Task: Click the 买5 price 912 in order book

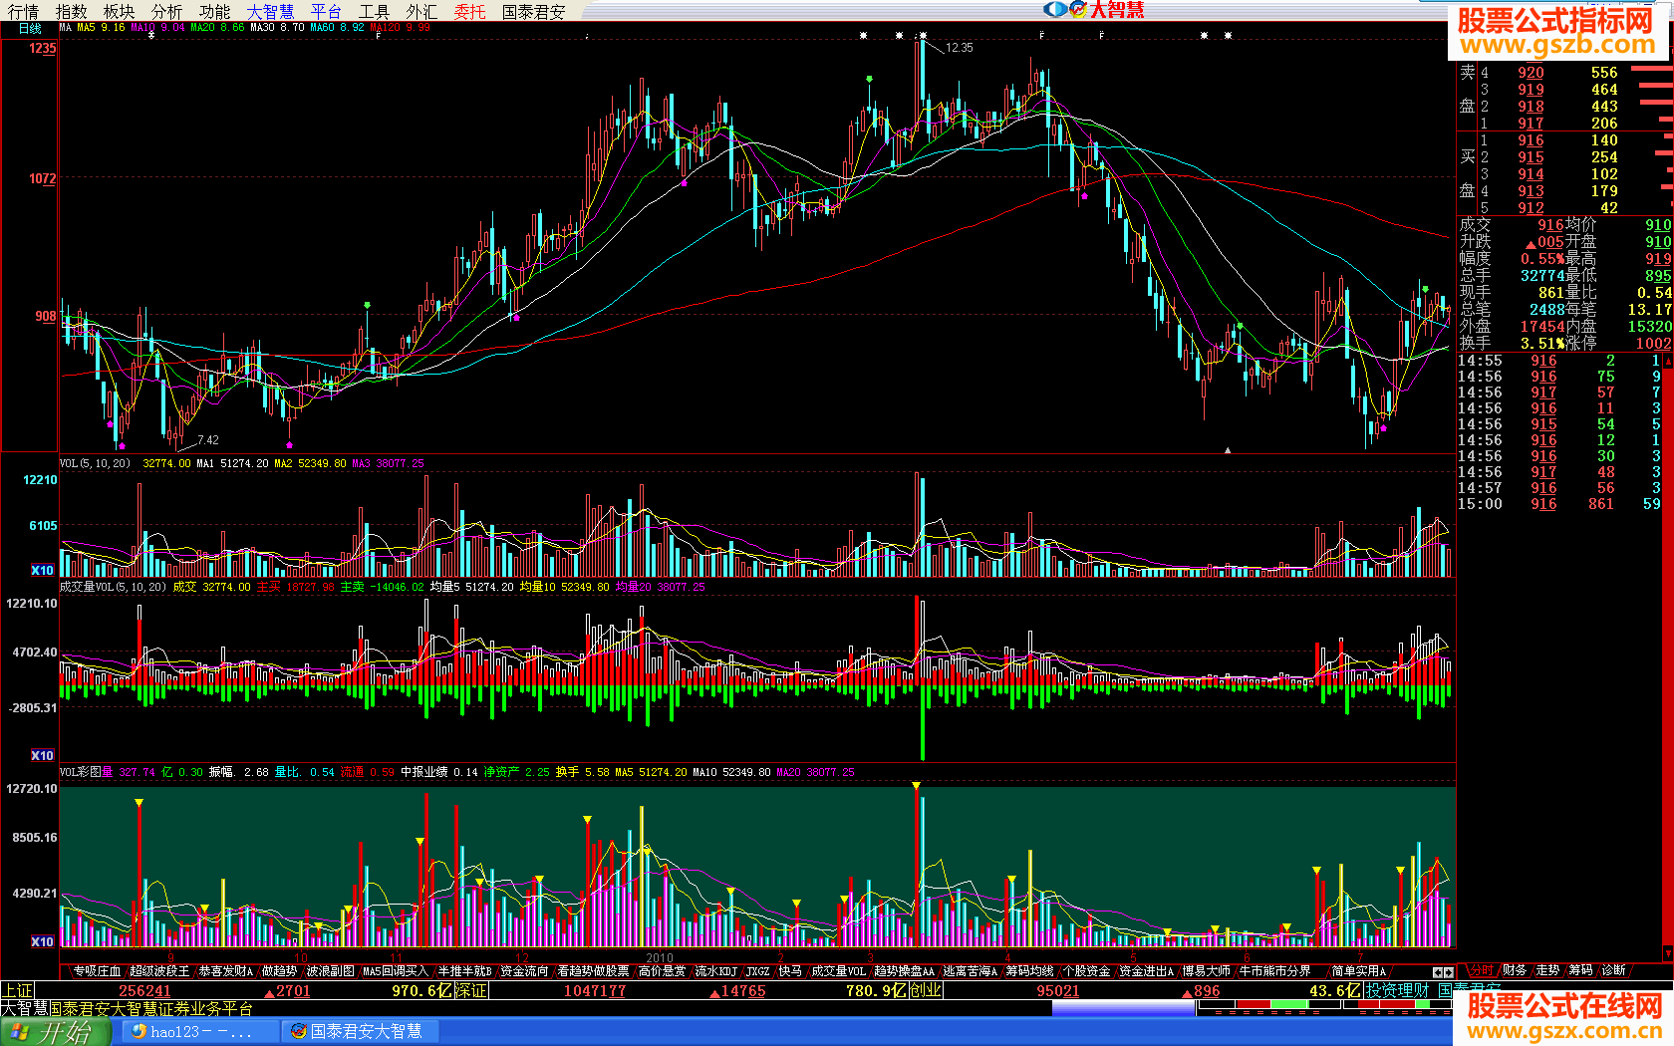Action: pos(1531,208)
